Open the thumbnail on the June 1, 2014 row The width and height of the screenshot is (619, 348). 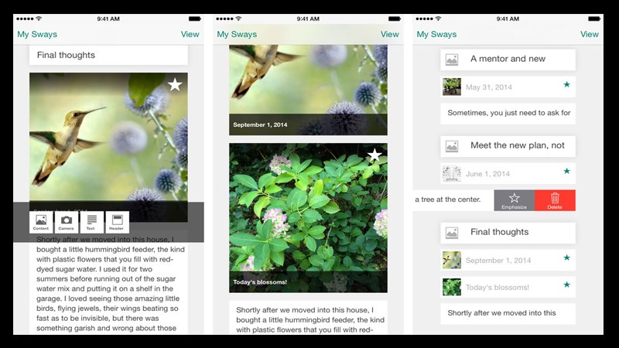pyautogui.click(x=452, y=173)
